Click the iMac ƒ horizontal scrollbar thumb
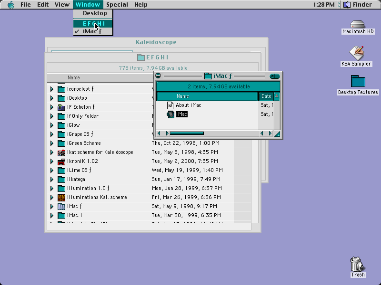381x285 pixels. point(187,133)
